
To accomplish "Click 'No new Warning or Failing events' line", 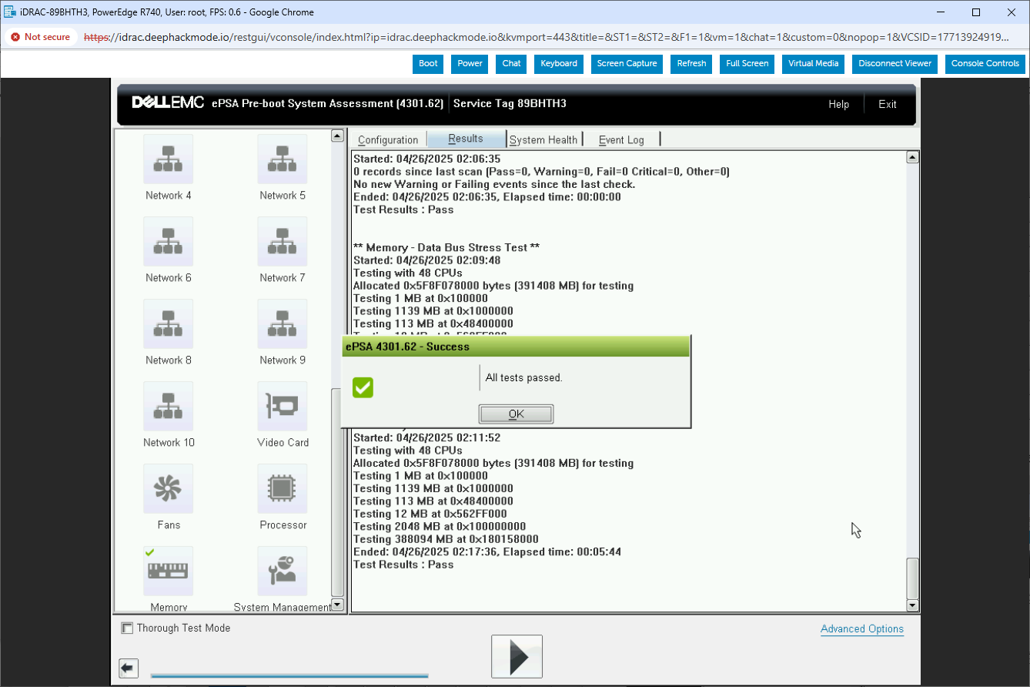I will 494,185.
